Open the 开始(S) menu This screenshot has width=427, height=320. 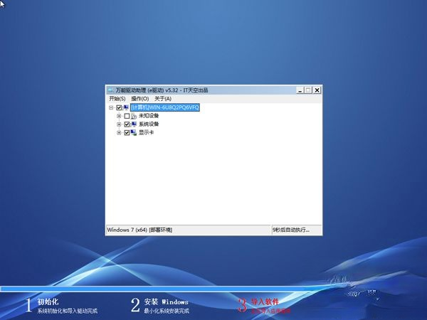click(117, 99)
